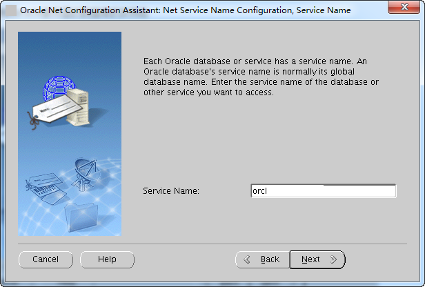
Task: Click the faded name tag above keyboard illustration
Action: [45, 181]
